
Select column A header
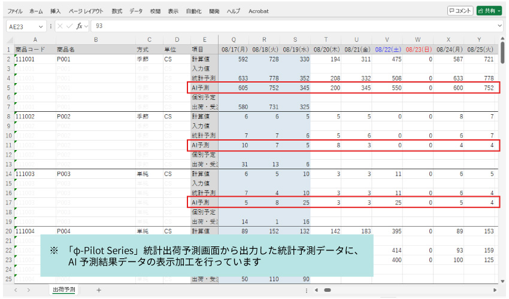[x=35, y=39]
